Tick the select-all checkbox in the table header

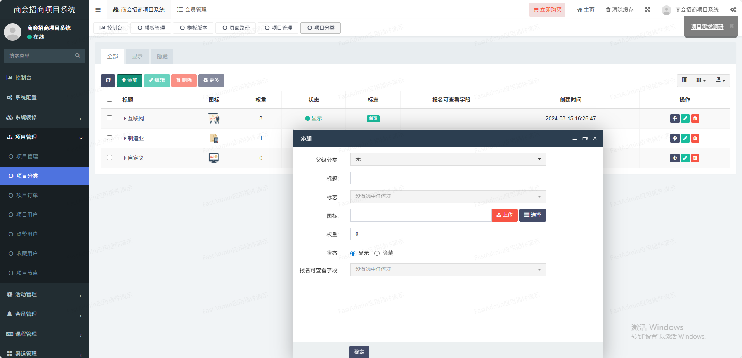(109, 99)
